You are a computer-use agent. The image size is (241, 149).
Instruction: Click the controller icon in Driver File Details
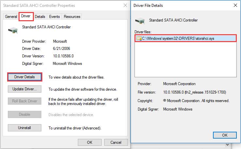140,21
